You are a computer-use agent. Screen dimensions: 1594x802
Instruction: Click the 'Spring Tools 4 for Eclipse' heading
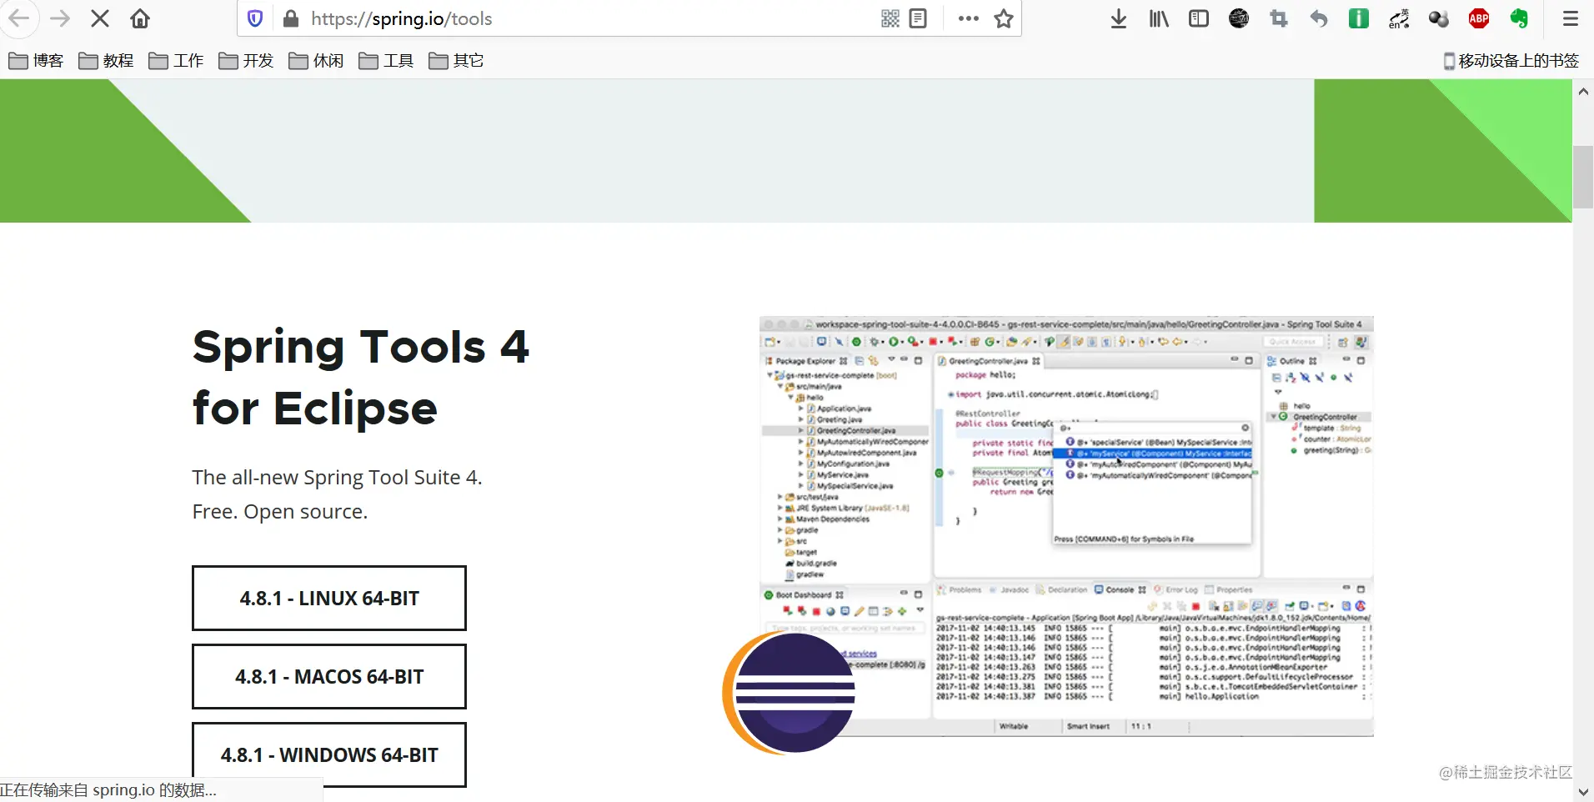pyautogui.click(x=361, y=378)
